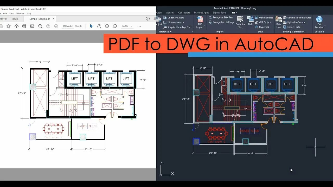Expand the PDF Import dropdown arrow
The height and width of the screenshot is (187, 333).
(x=204, y=26)
